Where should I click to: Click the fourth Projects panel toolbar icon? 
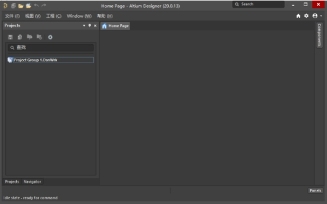39,37
